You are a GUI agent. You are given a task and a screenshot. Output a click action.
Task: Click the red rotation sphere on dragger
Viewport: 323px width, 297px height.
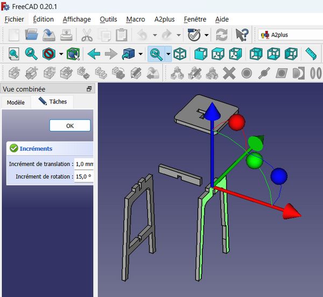click(x=236, y=123)
